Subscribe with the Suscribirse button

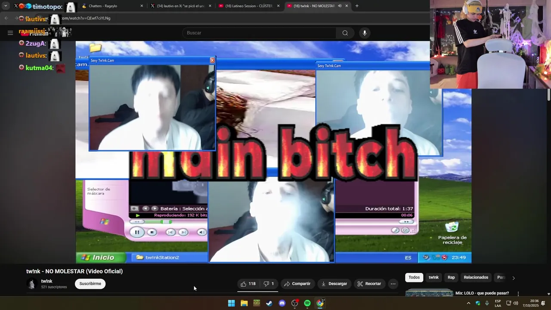point(90,284)
